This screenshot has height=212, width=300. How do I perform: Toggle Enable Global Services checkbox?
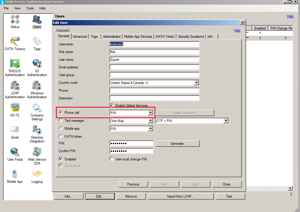tap(111, 105)
